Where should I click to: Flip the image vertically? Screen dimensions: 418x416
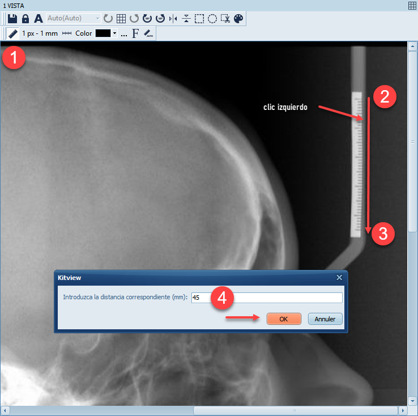coord(186,19)
